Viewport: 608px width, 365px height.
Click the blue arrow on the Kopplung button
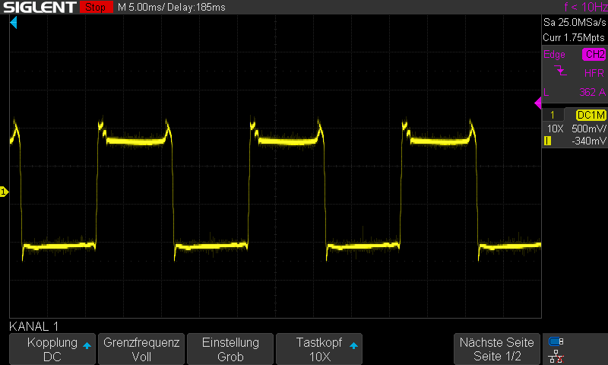click(x=87, y=345)
